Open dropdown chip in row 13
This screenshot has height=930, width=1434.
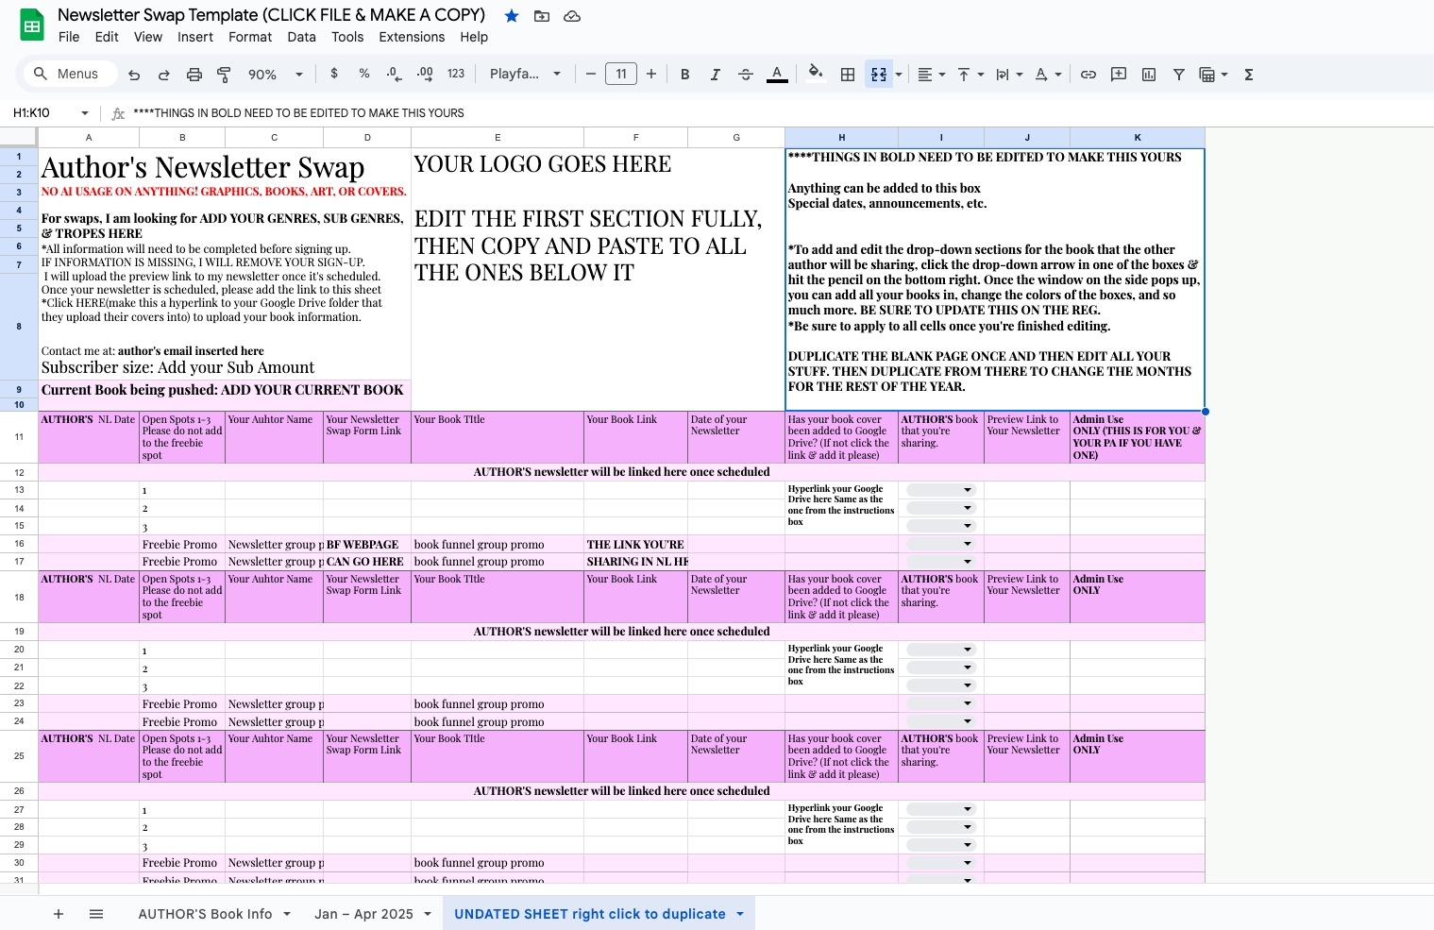pos(940,490)
